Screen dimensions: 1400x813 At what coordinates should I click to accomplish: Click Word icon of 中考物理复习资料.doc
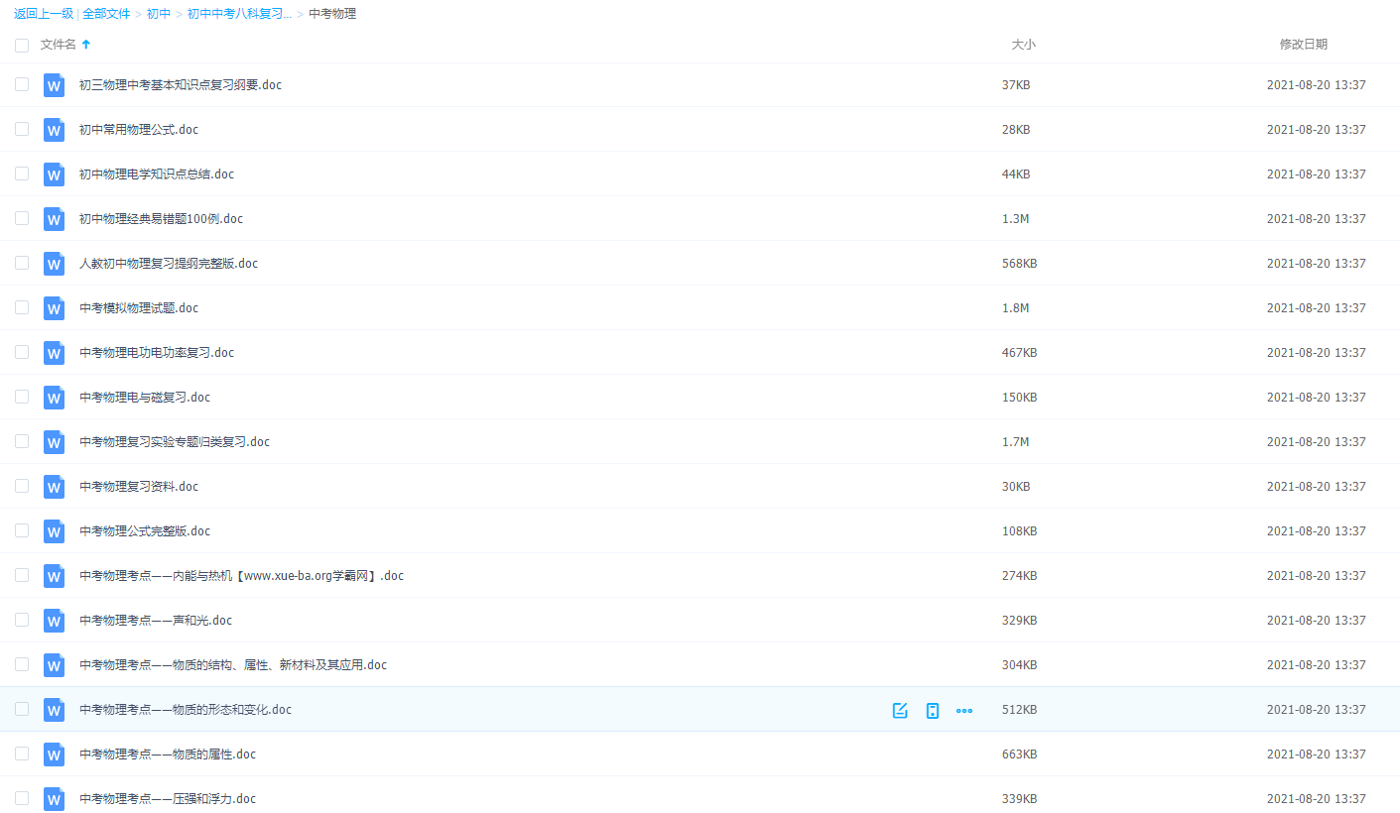[x=54, y=487]
